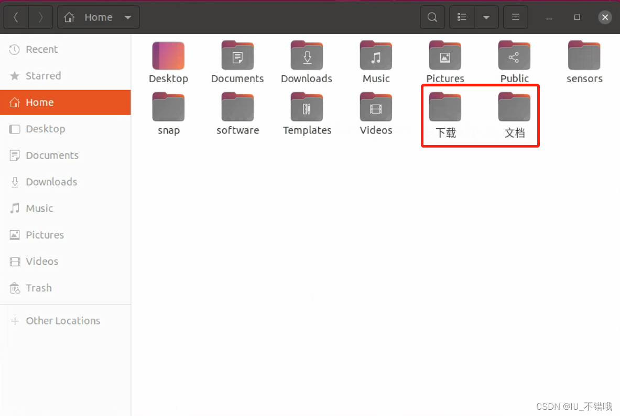Open Downloads in the sidebar
The height and width of the screenshot is (416, 620).
coord(66,182)
